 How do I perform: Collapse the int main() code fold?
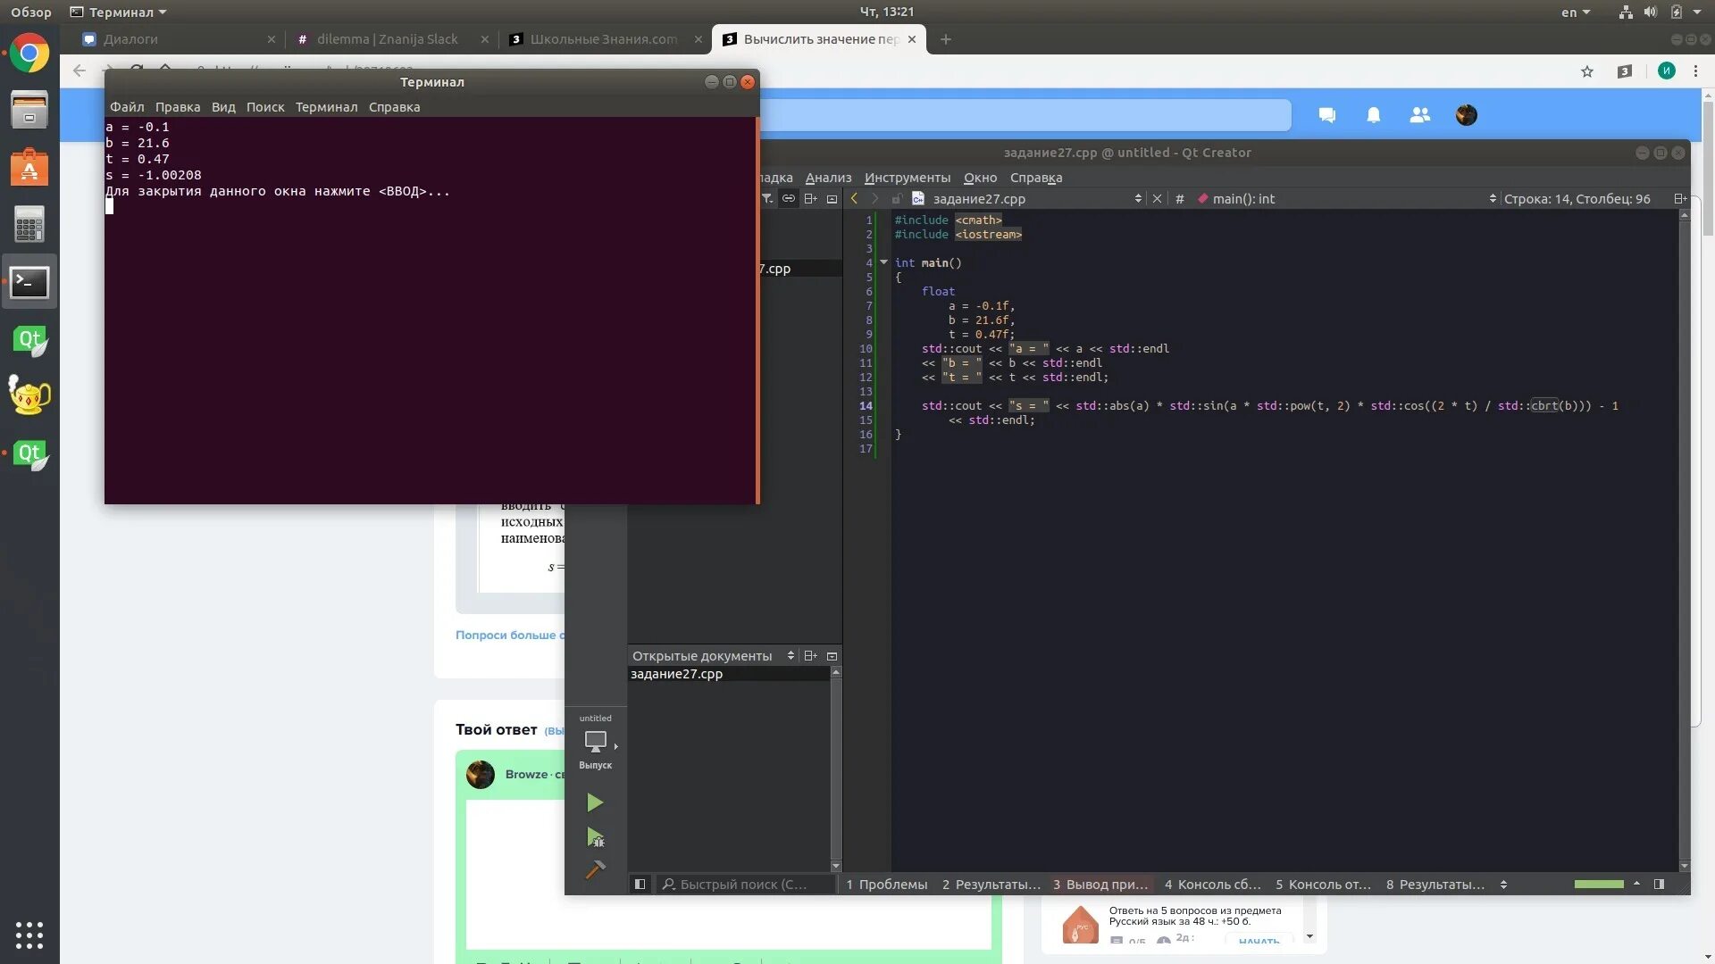coord(883,262)
